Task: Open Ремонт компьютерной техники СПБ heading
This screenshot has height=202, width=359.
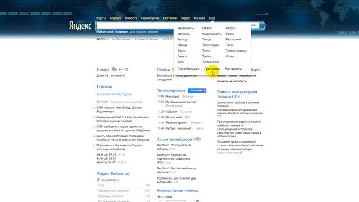Action: (x=237, y=94)
